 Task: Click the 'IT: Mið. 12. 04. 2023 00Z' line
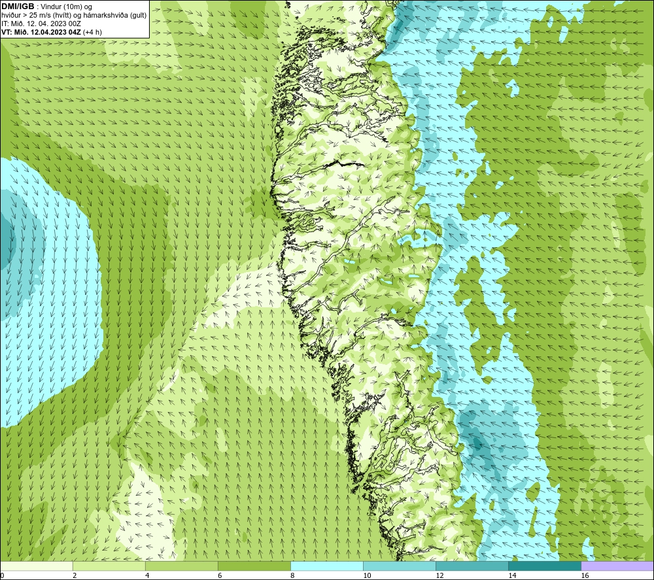pos(41,24)
